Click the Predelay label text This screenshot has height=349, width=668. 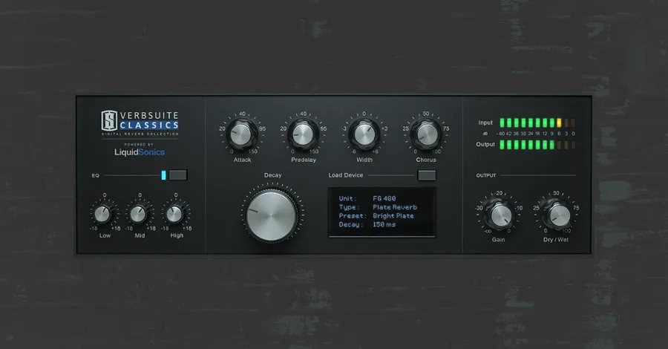pos(304,160)
